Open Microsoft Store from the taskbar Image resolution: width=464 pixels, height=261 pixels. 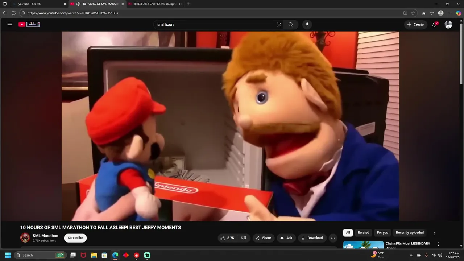tap(104, 255)
